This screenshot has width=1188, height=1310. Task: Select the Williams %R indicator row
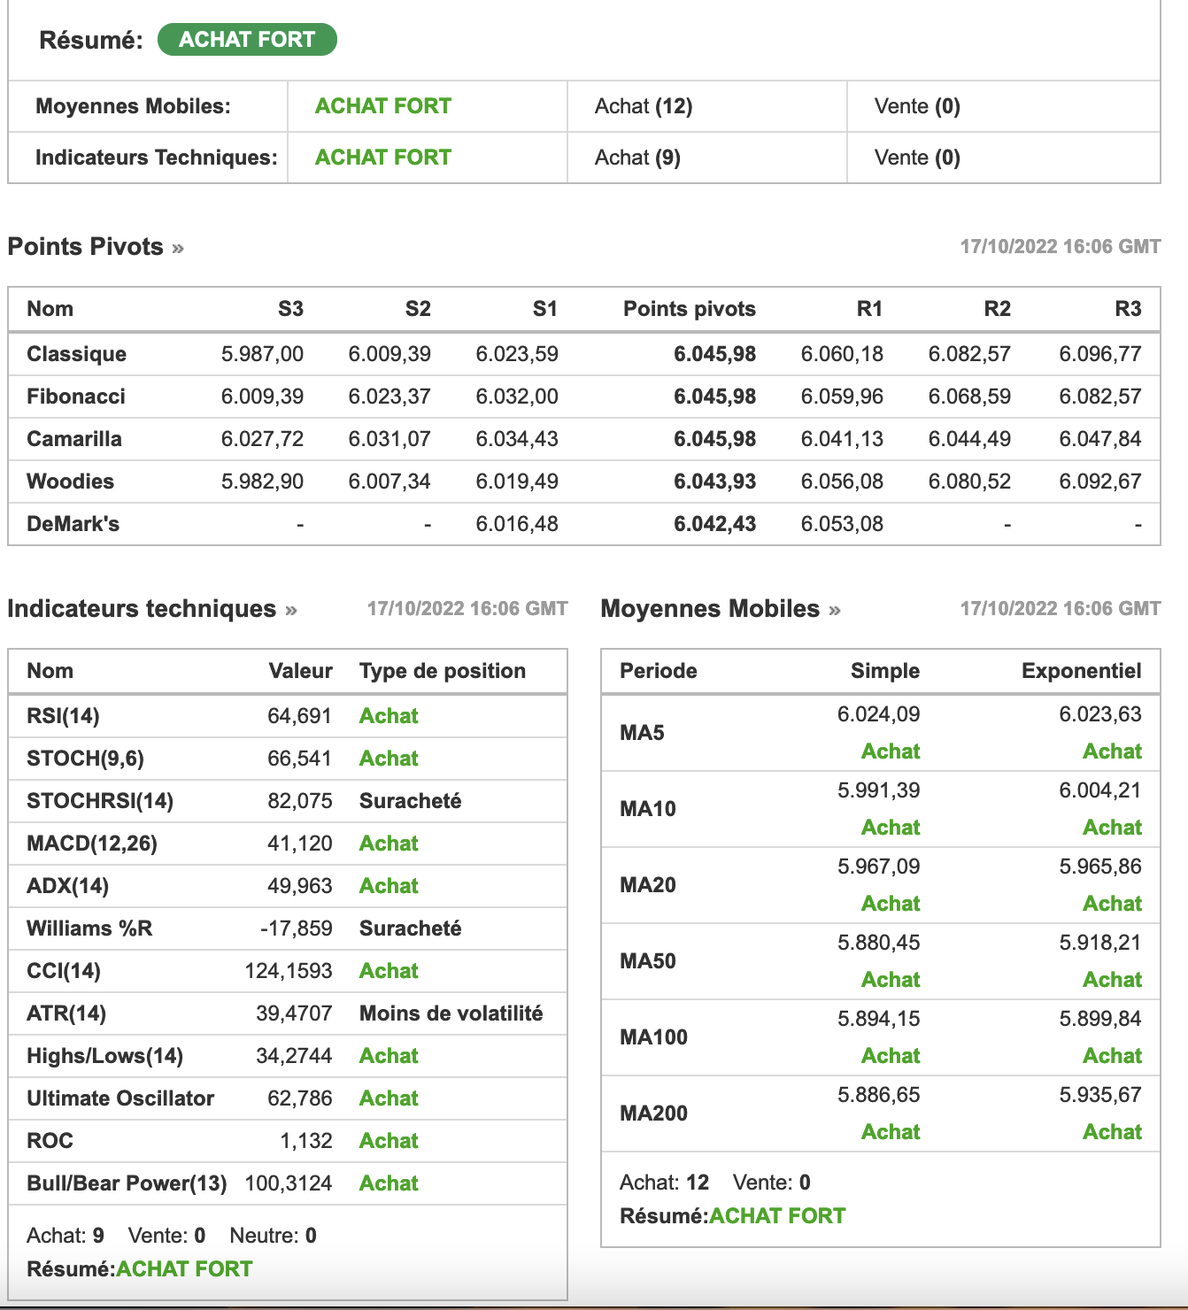pyautogui.click(x=89, y=929)
